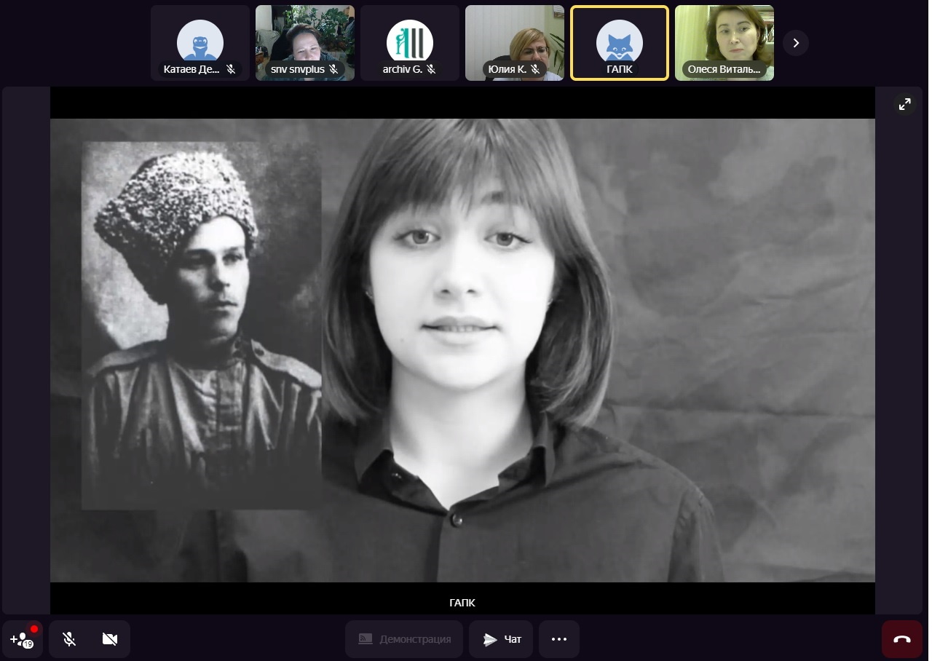Click muted mic icon on Катаев tile
Viewport: 932px width, 661px height.
[231, 69]
